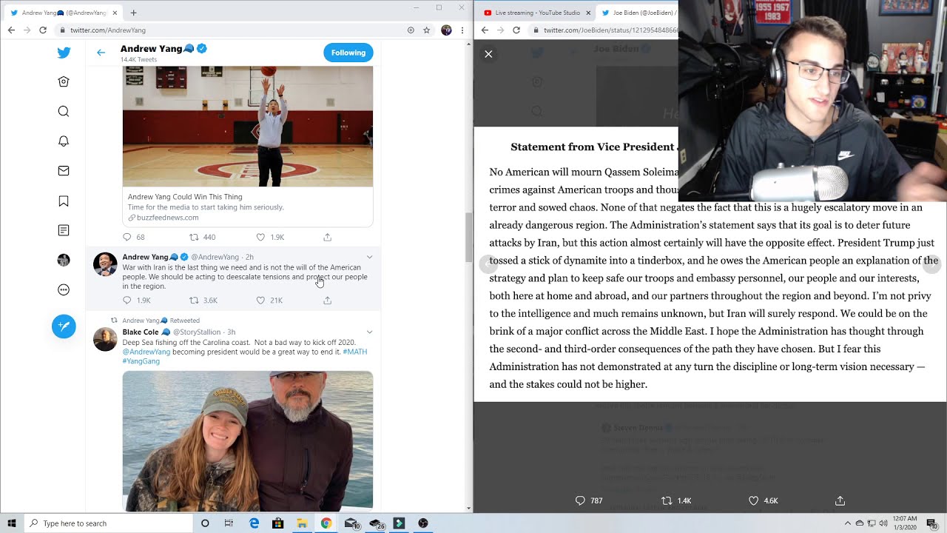Open the Explore search icon in the sidebar
Image resolution: width=947 pixels, height=533 pixels.
[64, 112]
